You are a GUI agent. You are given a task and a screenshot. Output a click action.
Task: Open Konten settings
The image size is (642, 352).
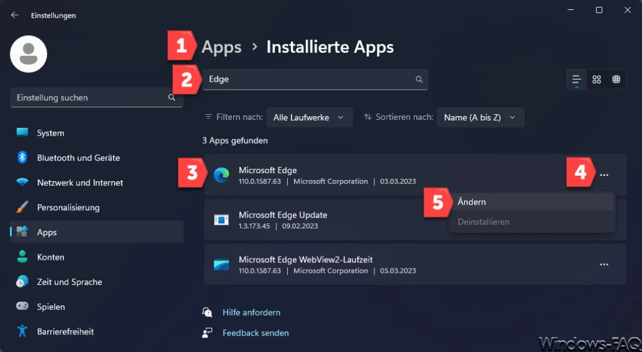[x=97, y=257]
